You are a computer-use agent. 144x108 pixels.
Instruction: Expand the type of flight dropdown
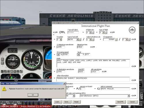[103, 33]
